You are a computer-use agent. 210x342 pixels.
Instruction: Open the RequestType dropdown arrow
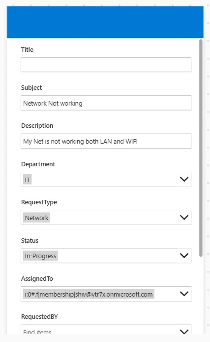tap(184, 218)
